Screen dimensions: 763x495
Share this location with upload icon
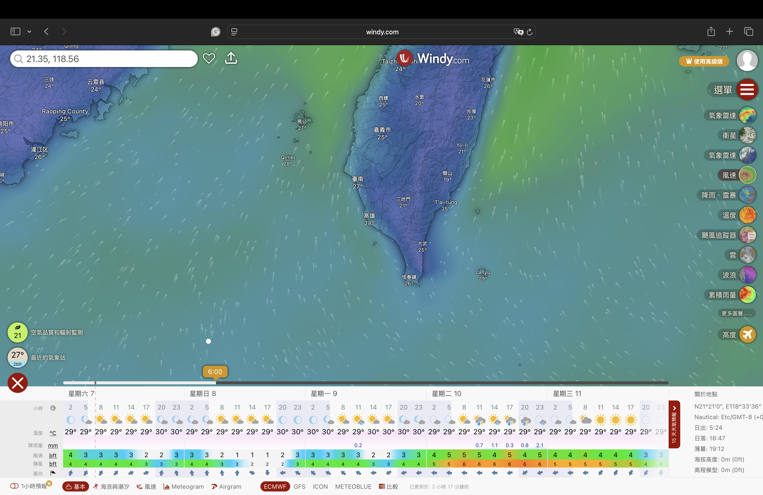pos(231,58)
